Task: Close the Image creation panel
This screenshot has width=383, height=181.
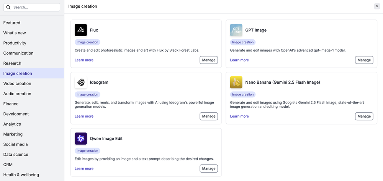Action: tap(377, 6)
